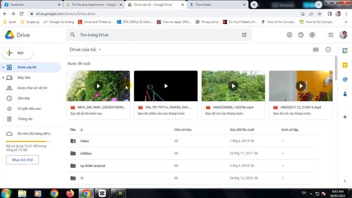Switch to grid layout view

tap(316, 50)
